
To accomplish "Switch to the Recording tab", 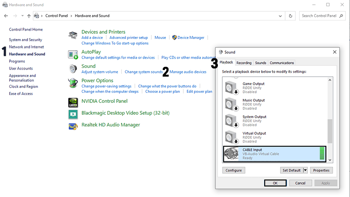I will pyautogui.click(x=244, y=63).
